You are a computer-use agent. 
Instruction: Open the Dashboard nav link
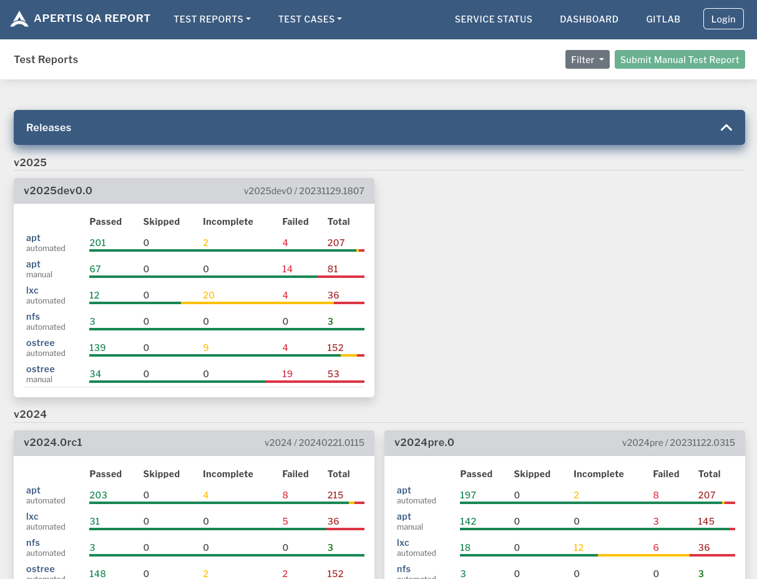pyautogui.click(x=589, y=19)
